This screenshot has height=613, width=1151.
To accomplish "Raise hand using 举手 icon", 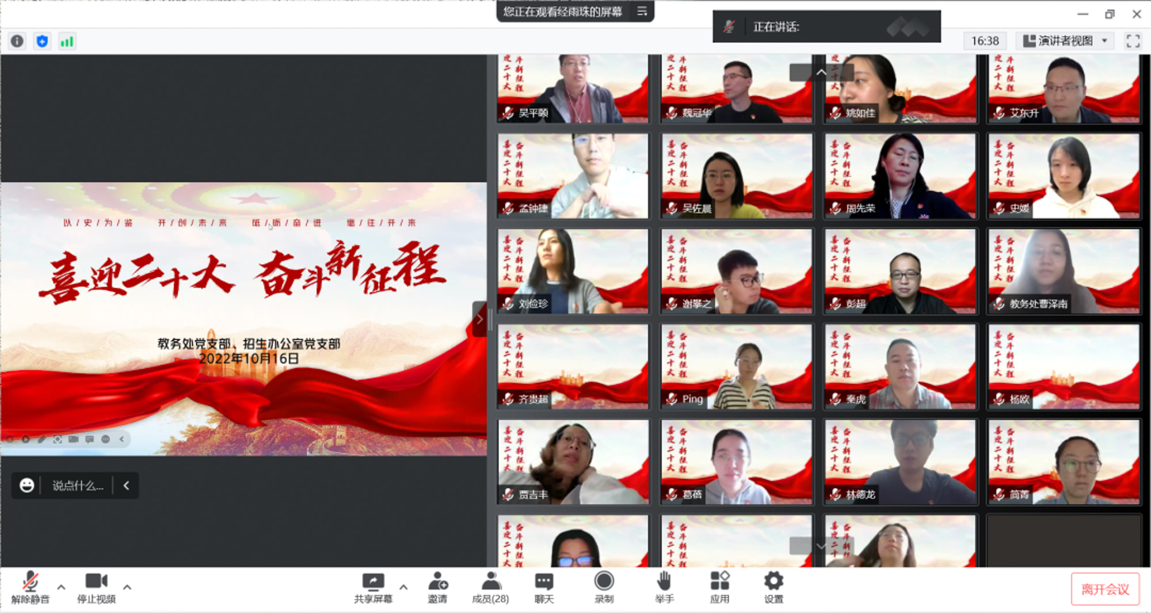I will click(664, 587).
